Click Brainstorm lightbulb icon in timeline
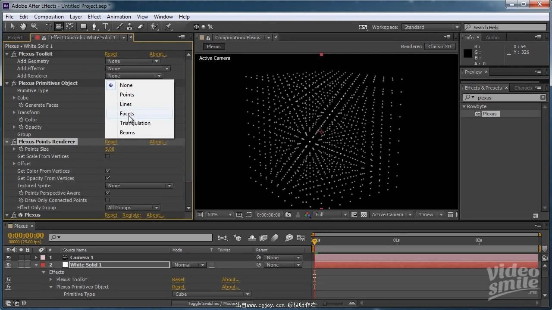Screen dimensions: 552x310 pyautogui.click(x=289, y=238)
